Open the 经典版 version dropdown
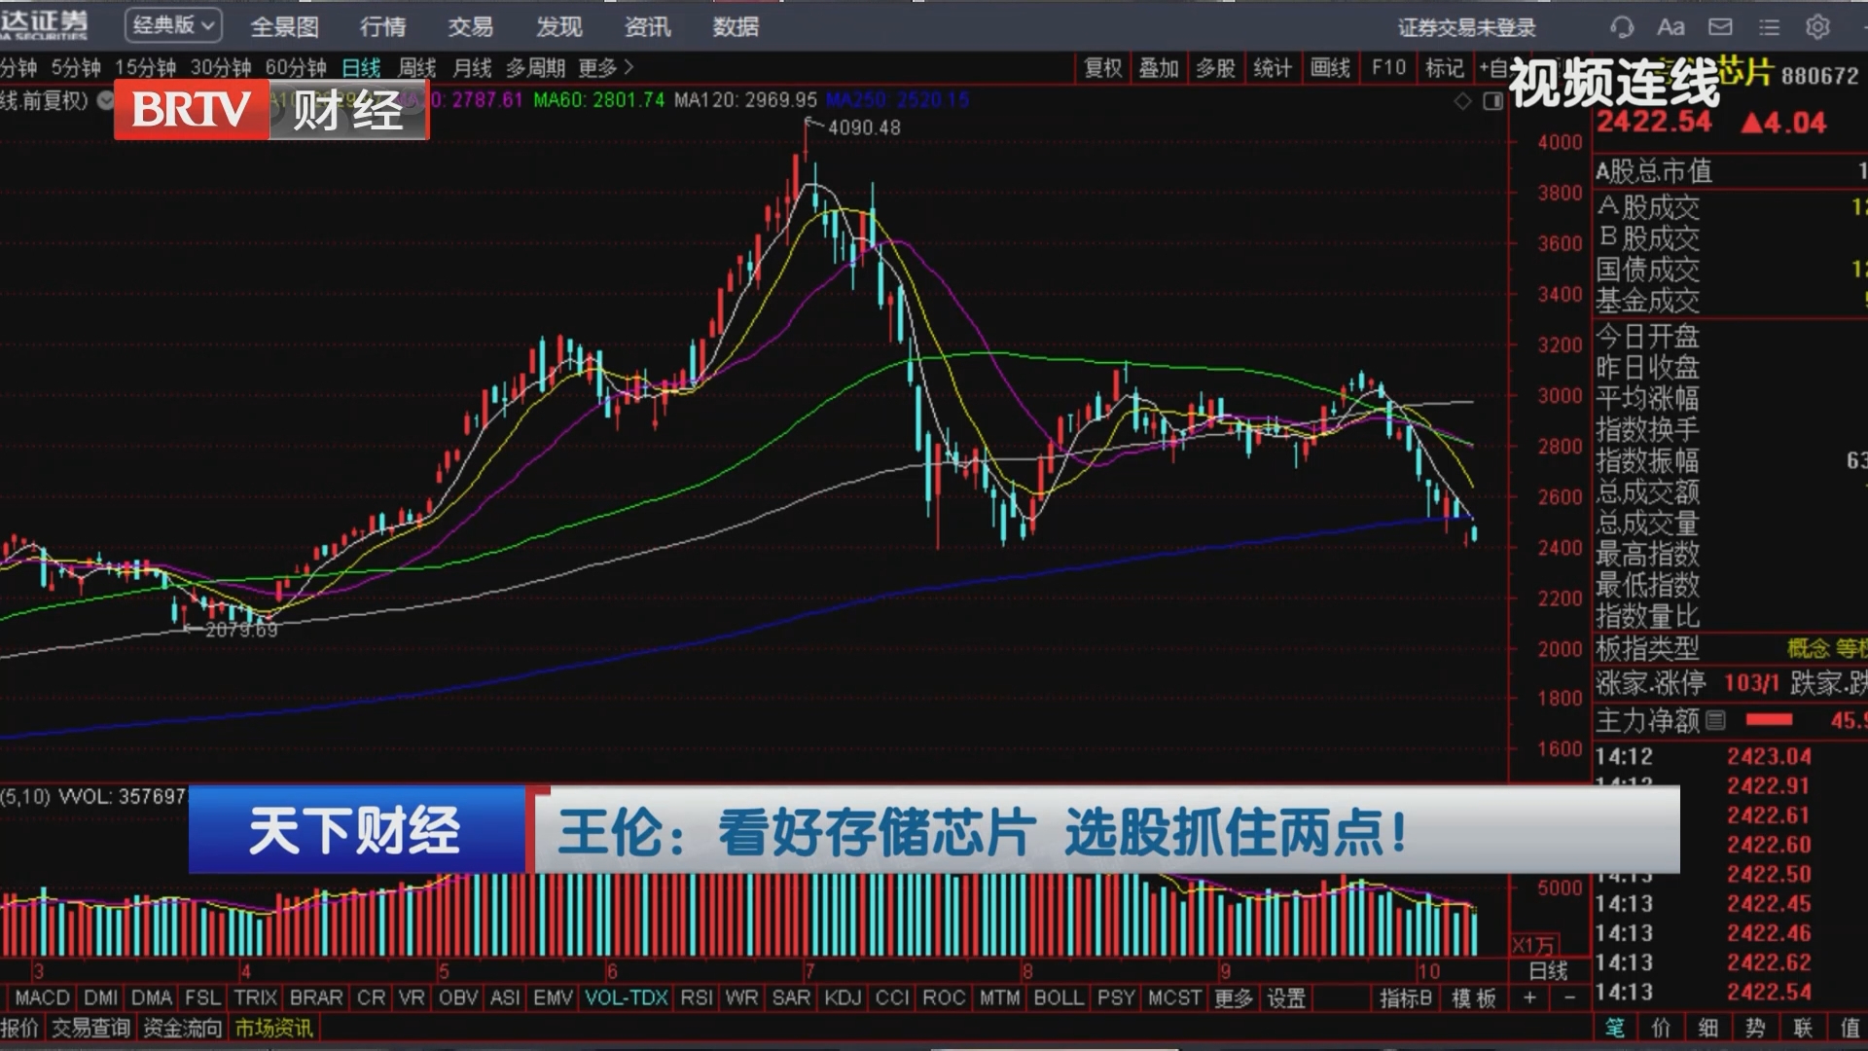This screenshot has height=1051, width=1868. click(173, 25)
